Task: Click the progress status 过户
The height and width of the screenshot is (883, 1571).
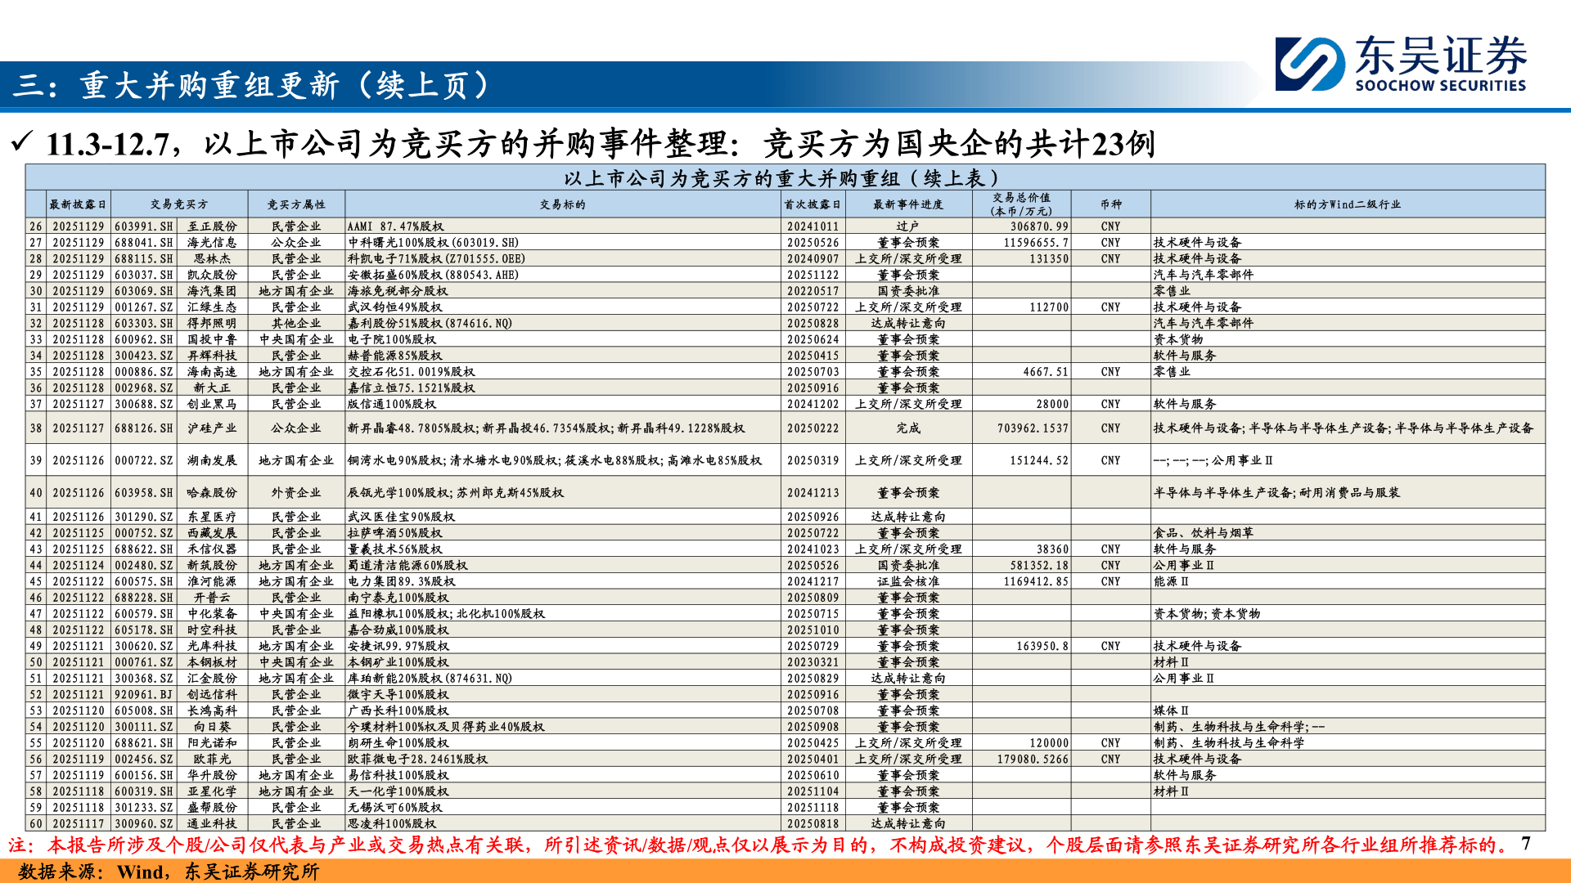Action: [x=908, y=226]
